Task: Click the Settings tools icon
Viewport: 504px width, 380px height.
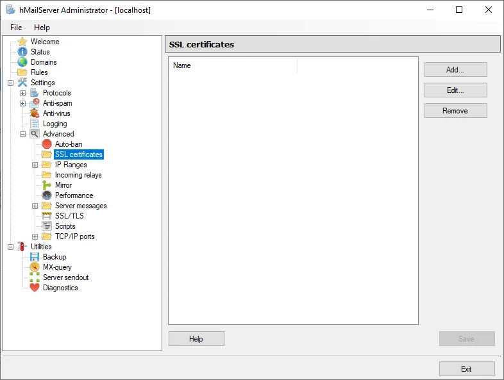Action: 22,83
